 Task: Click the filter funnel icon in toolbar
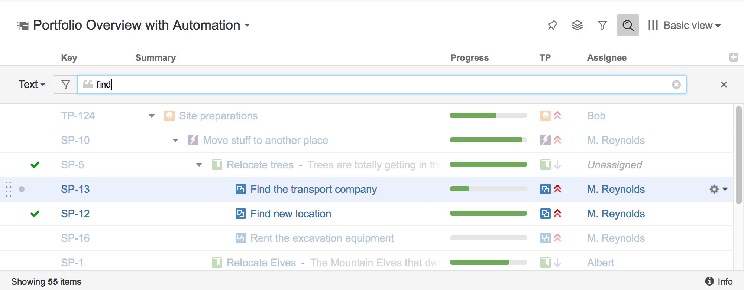(602, 25)
